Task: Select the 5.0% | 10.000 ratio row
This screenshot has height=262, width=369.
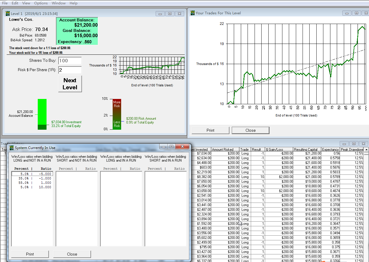Action: click(32, 187)
